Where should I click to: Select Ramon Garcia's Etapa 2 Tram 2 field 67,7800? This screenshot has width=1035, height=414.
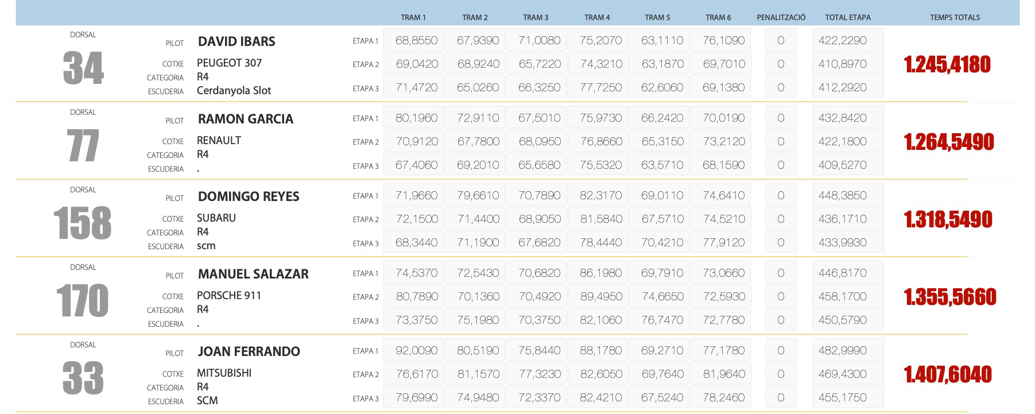pyautogui.click(x=474, y=142)
